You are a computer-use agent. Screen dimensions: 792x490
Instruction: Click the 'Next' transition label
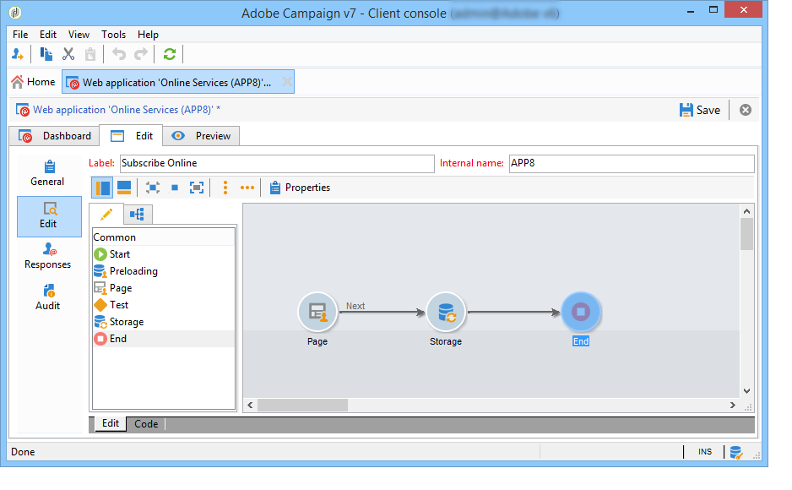355,306
